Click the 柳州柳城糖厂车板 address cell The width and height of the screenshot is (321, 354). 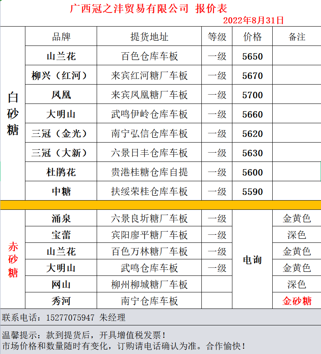[x=149, y=284]
